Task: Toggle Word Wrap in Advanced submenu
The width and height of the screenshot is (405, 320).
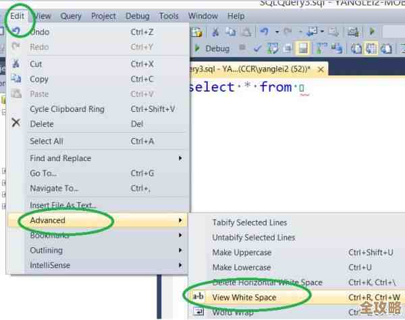Action: pos(297,313)
